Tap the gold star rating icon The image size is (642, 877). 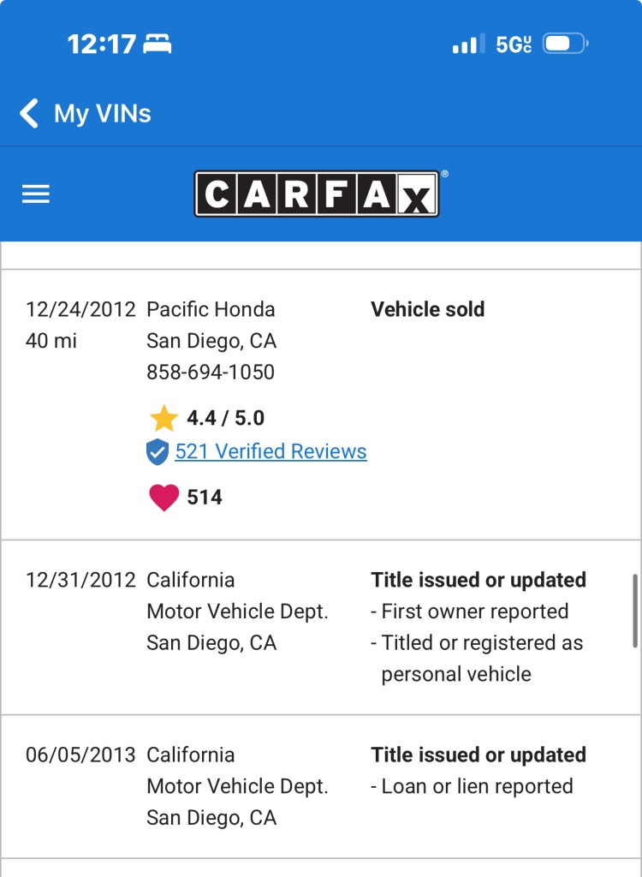click(x=163, y=419)
